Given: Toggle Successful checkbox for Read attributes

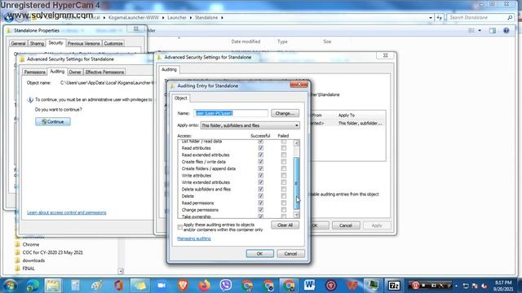Looking at the screenshot, I should (x=261, y=148).
